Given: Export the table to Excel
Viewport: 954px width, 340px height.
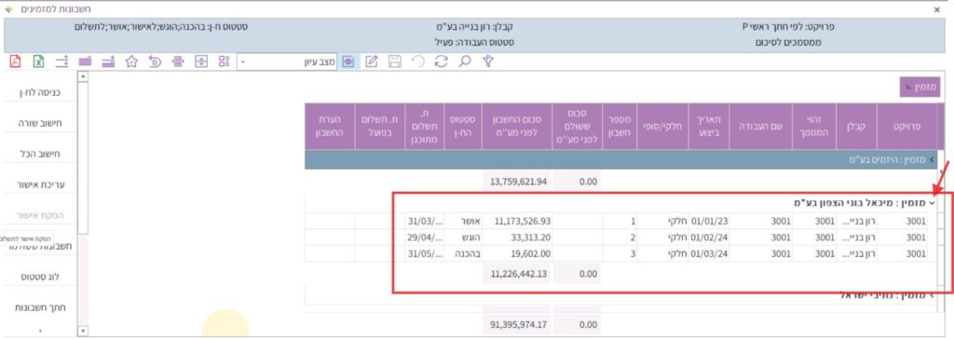Looking at the screenshot, I should [38, 61].
